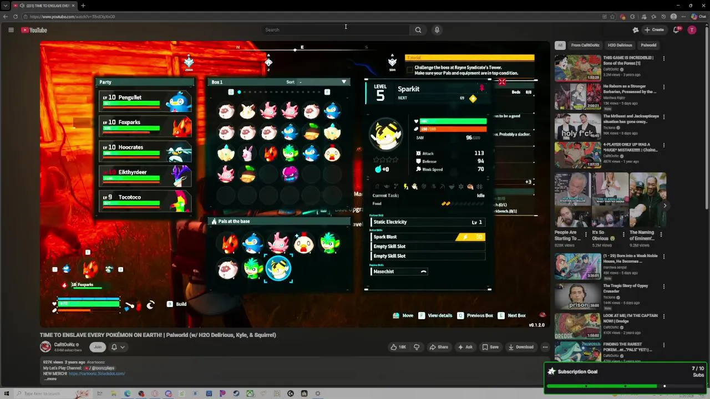Image resolution: width=710 pixels, height=399 pixels.
Task: Open 'Born into a Weak Noble House' thumbnail
Action: [577, 267]
